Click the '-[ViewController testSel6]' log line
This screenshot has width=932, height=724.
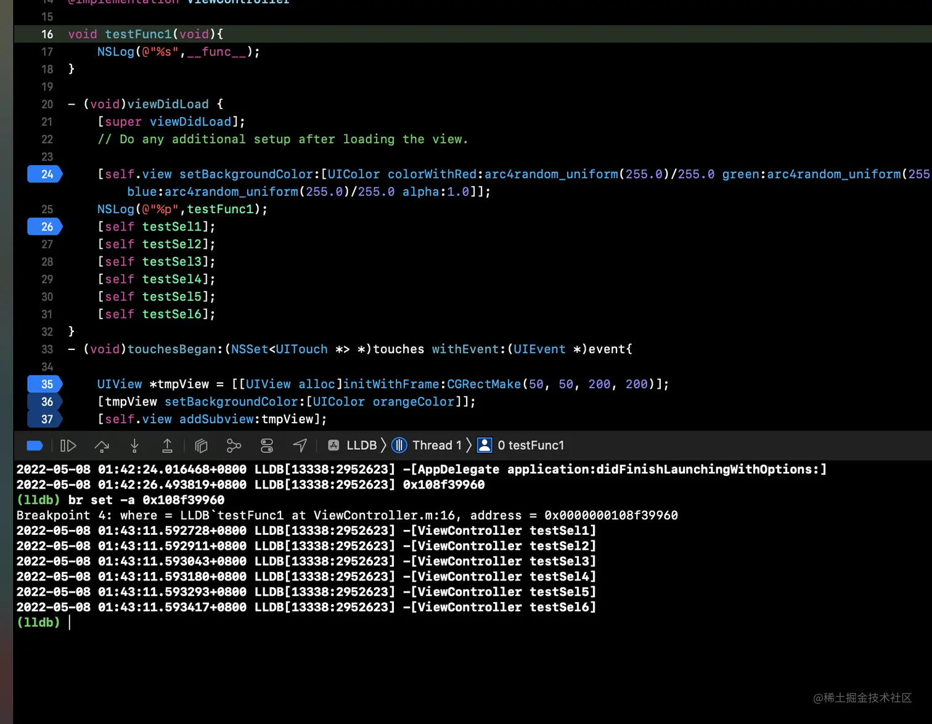306,608
